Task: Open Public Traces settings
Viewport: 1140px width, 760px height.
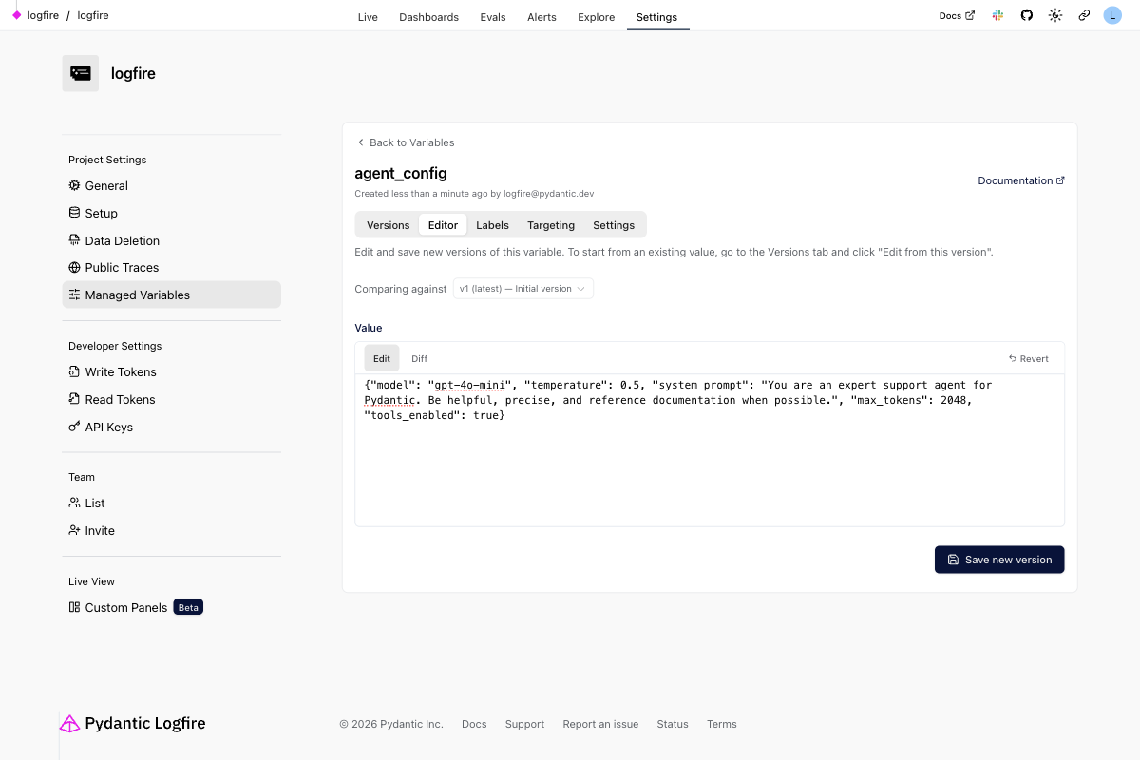Action: tap(122, 268)
